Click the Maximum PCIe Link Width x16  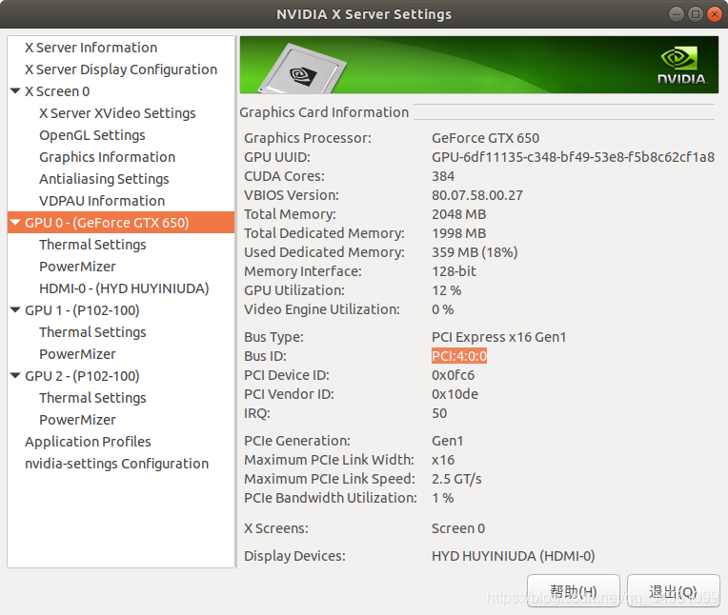click(443, 460)
